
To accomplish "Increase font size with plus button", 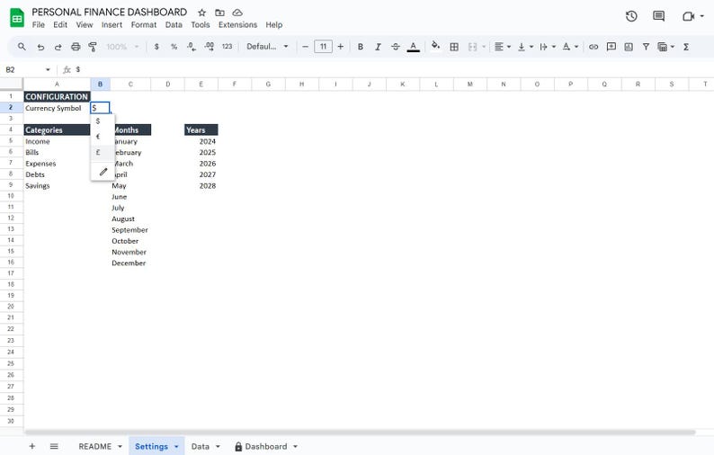I will pyautogui.click(x=340, y=47).
